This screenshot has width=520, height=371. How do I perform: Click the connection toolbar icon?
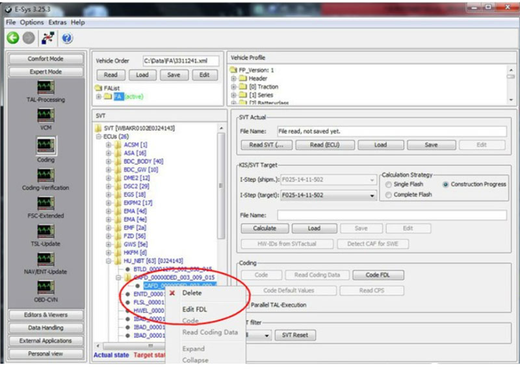click(48, 38)
